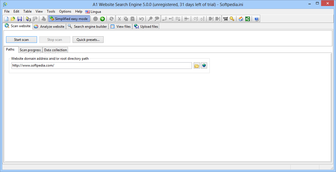This screenshot has width=336, height=172.
Task: Click the golden key registration icon
Action: click(232, 19)
